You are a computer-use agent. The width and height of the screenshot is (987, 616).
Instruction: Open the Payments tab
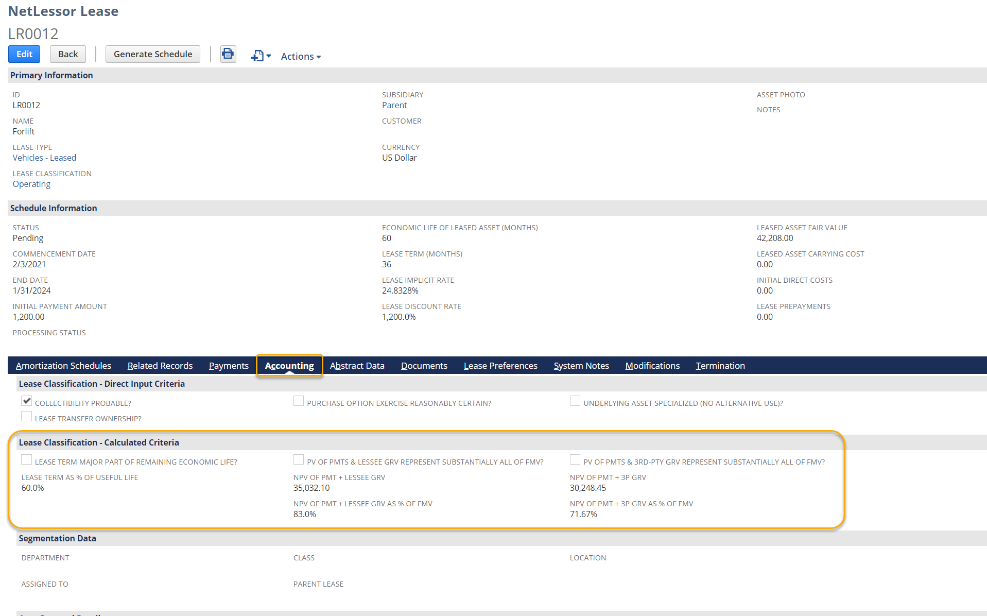coord(229,366)
